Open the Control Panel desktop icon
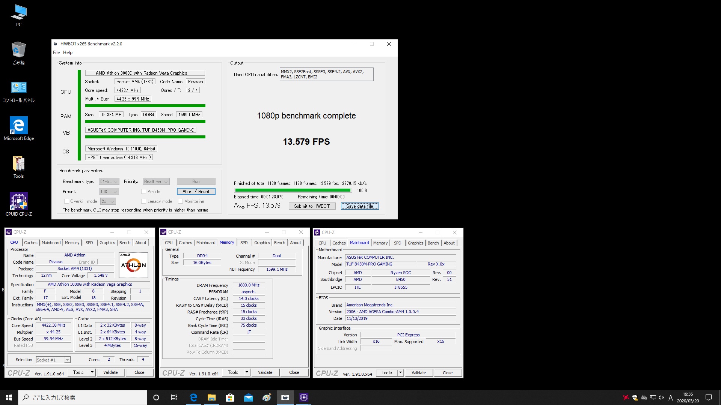Screen dimensions: 721x405 19,92
